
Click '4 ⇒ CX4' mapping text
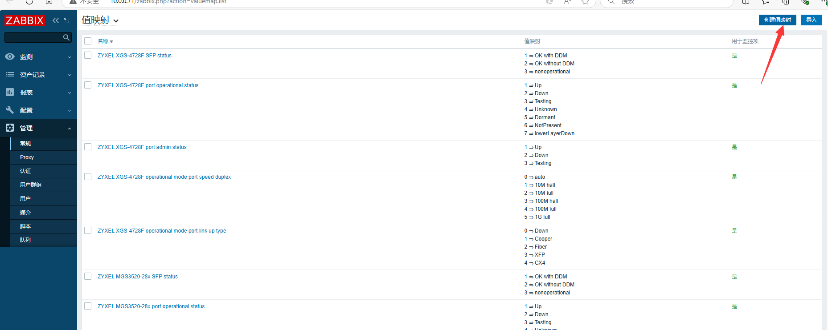point(534,263)
